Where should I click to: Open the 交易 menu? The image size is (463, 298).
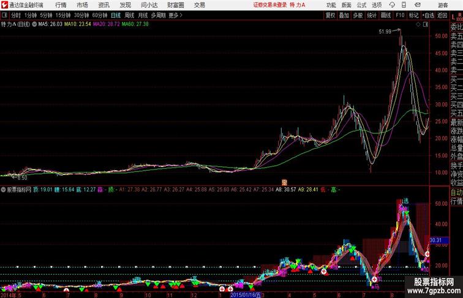pos(200,5)
